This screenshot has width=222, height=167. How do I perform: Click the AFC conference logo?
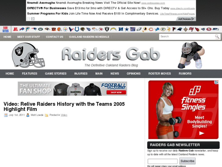point(16,29)
